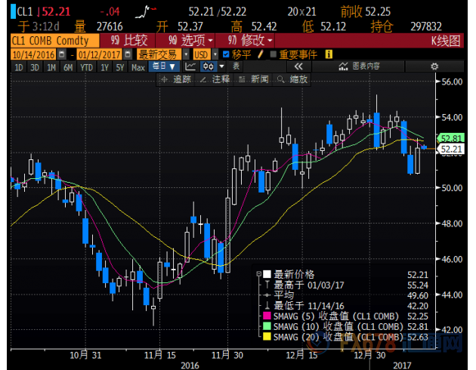Click the candlestick chart style icon
Viewport: 476px width, 370px height.
coord(206,67)
